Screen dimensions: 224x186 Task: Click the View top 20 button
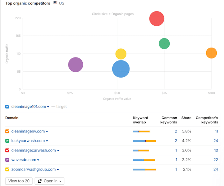(19, 181)
